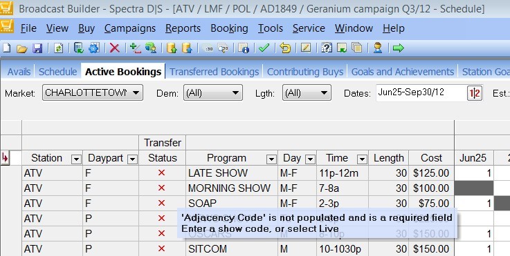Open the Campaigns menu
Screen dimensions: 510x256
point(130,28)
